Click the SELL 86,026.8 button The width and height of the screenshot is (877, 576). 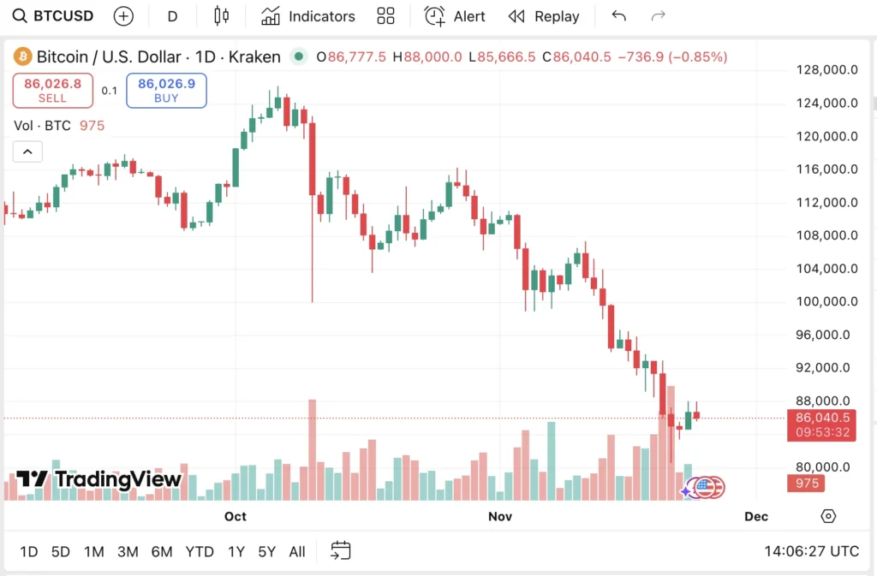tap(52, 90)
